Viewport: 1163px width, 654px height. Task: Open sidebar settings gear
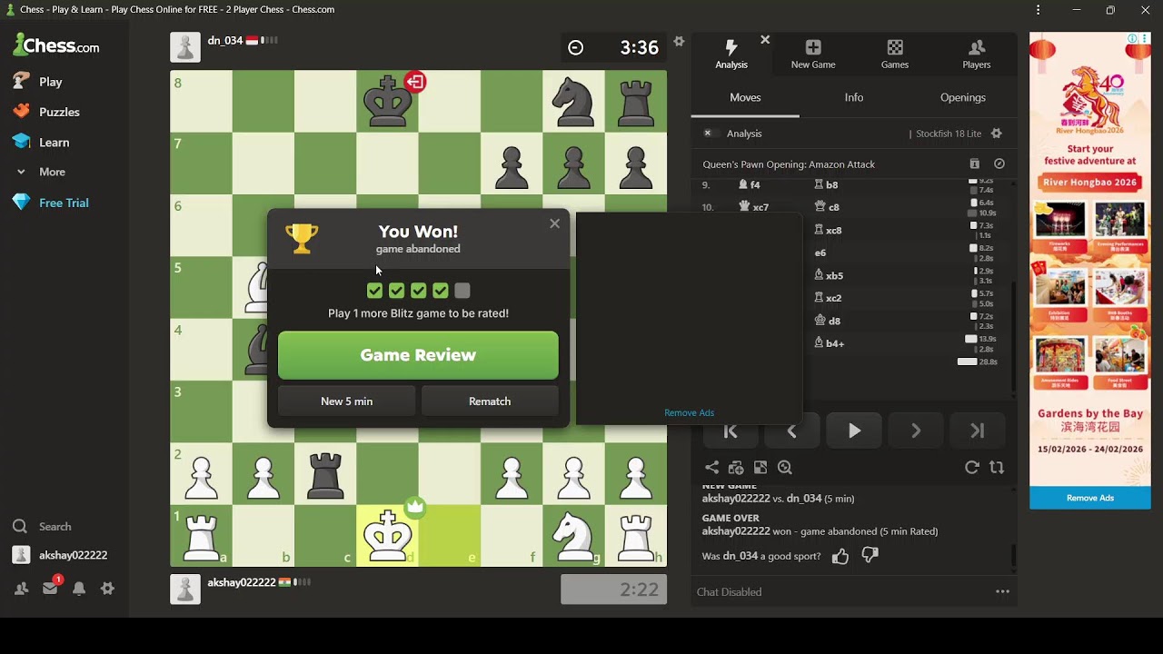coord(107,589)
